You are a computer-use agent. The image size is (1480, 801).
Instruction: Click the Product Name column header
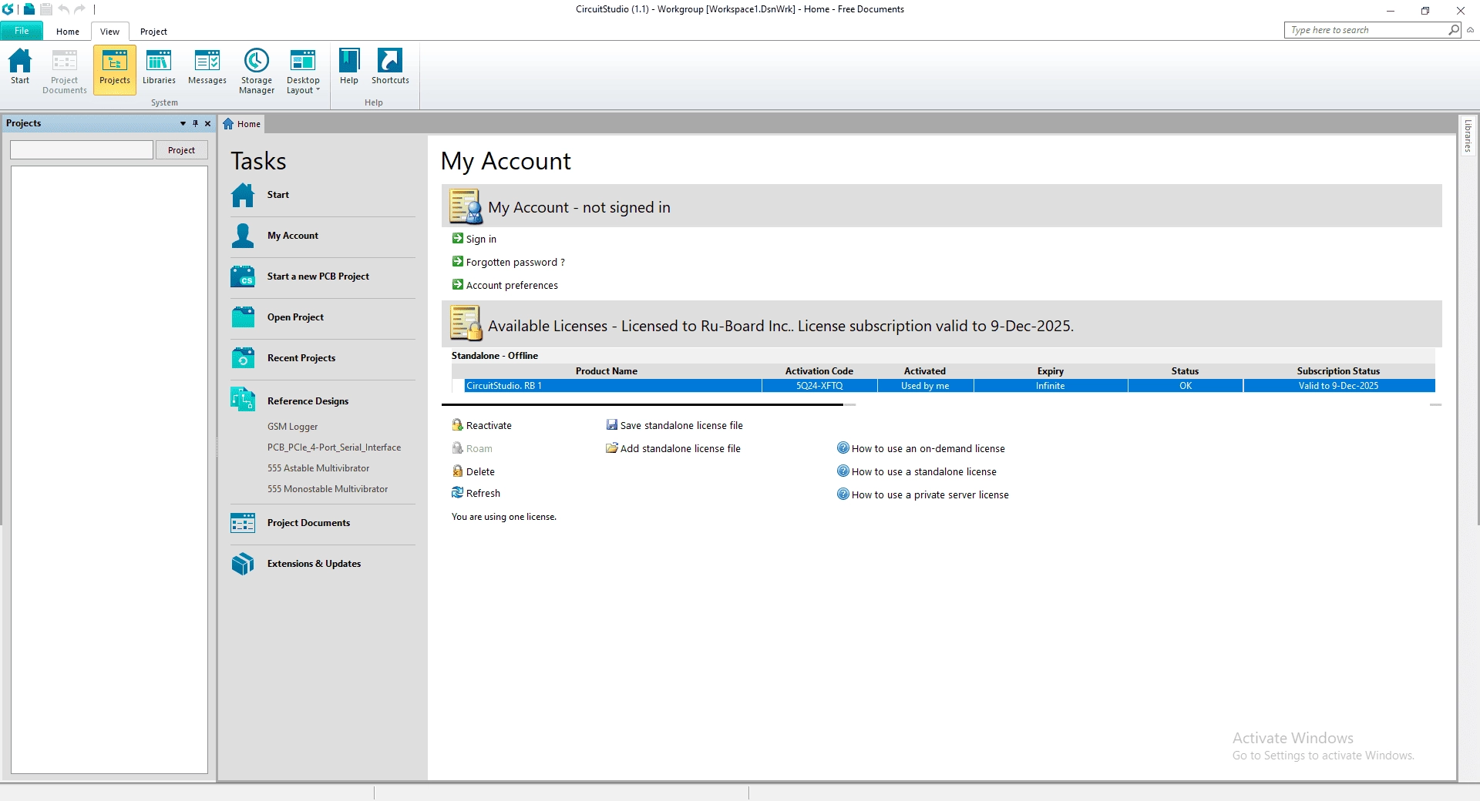pos(607,371)
